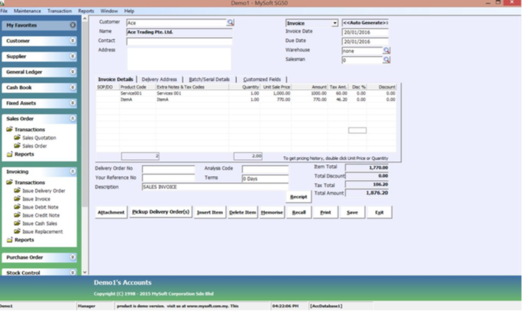Open the Reports menu
Image resolution: width=524 pixels, height=313 pixels.
click(86, 11)
